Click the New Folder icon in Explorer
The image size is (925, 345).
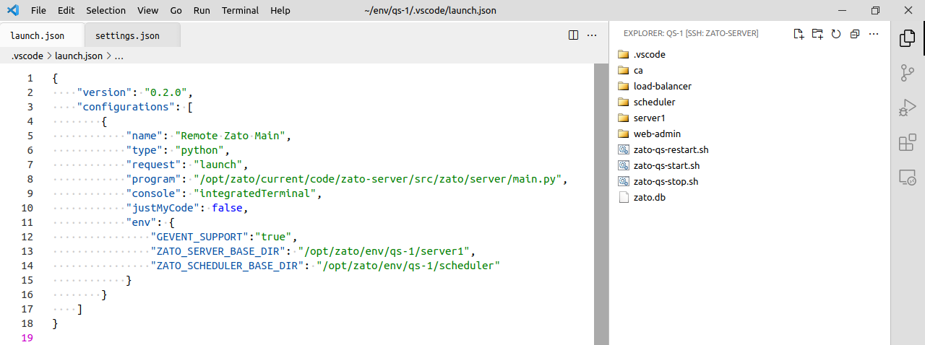tap(817, 34)
